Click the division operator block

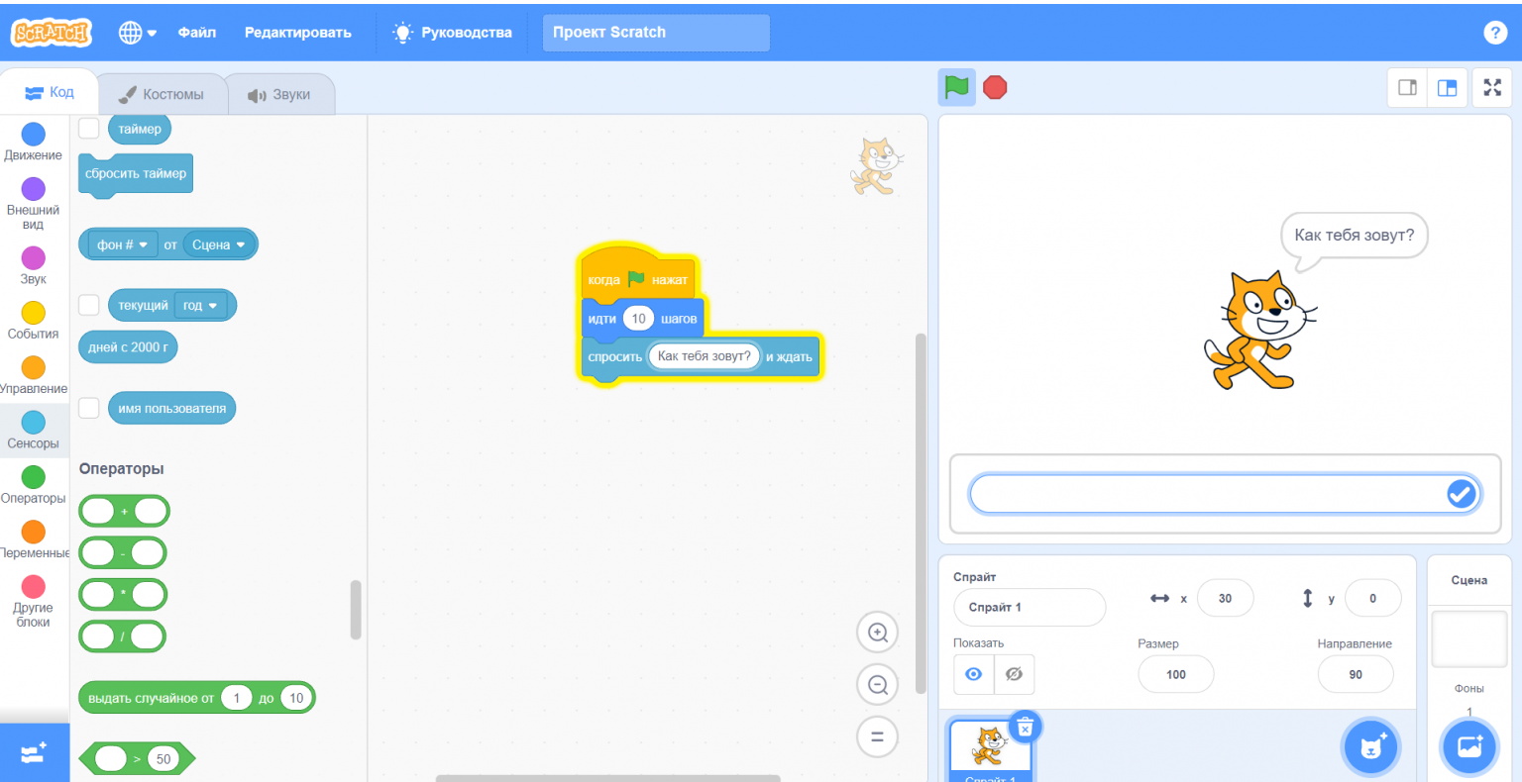(122, 636)
